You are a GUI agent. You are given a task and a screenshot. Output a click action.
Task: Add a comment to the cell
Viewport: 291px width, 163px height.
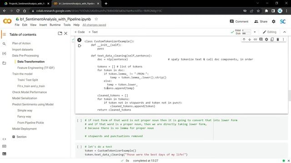pyautogui.click(x=261, y=39)
